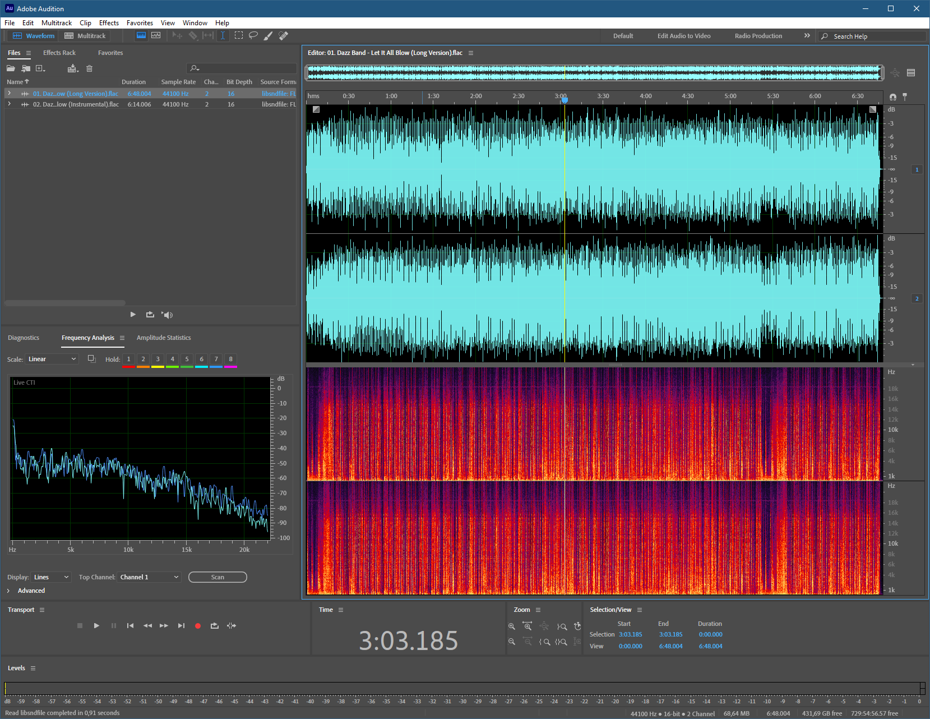
Task: Select the Marquee Selection tool
Action: pyautogui.click(x=239, y=35)
